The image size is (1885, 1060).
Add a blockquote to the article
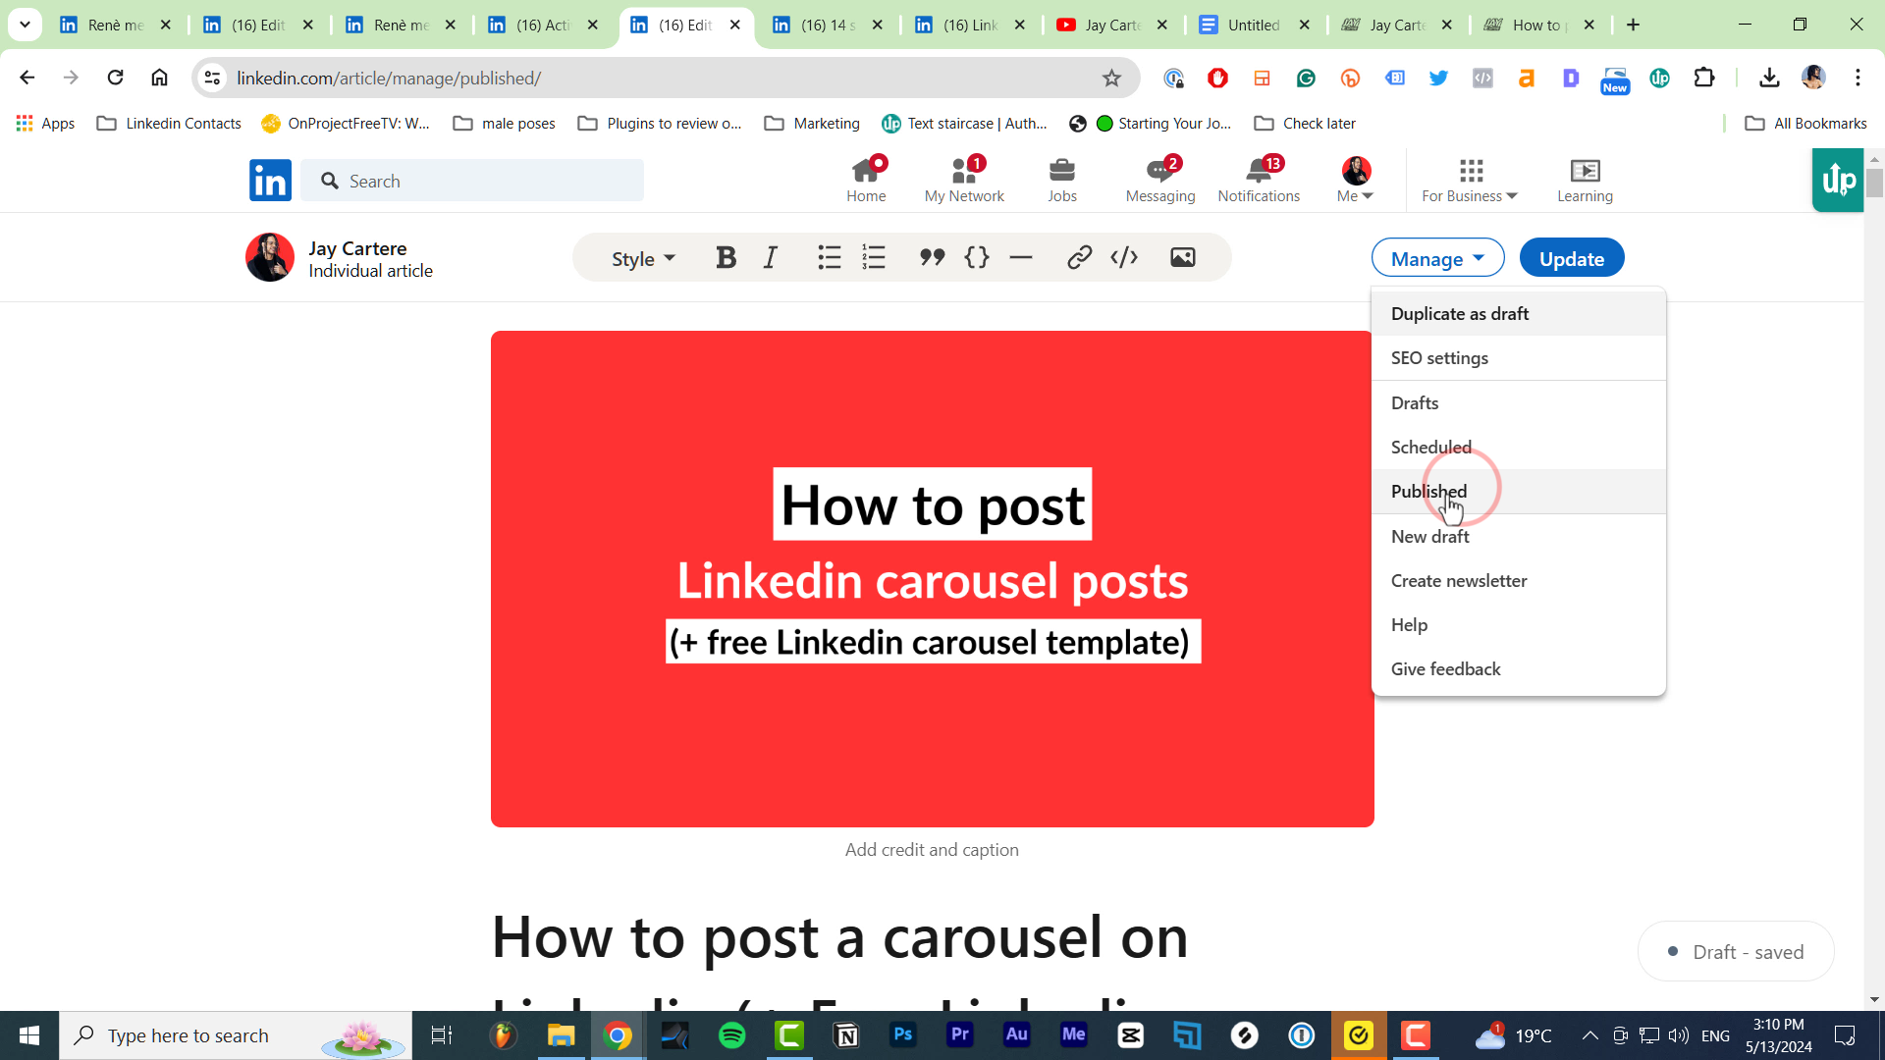coord(932,257)
